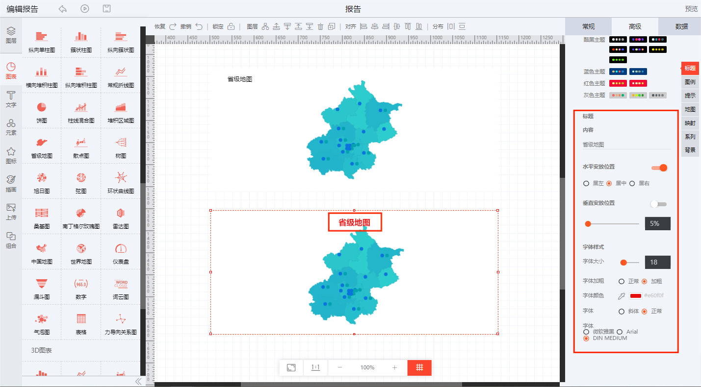Image resolution: width=701 pixels, height=387 pixels.
Task: Open the 背景 background side tab
Action: pos(690,150)
